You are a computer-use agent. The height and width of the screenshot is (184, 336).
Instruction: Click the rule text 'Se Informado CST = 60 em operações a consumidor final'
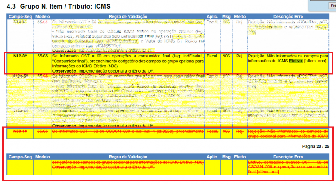coord(112,56)
